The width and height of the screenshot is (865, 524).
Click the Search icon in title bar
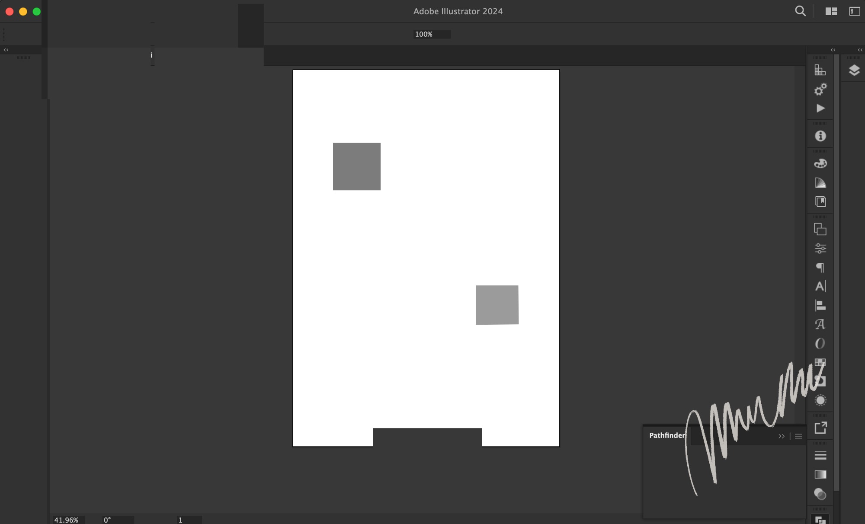pyautogui.click(x=800, y=11)
